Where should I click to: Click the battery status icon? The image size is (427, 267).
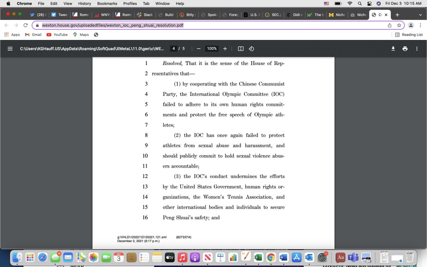coord(338,4)
